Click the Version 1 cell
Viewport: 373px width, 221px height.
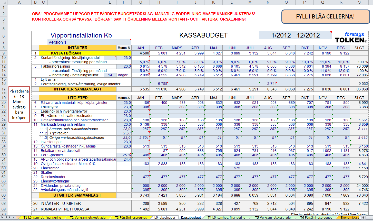(89, 42)
